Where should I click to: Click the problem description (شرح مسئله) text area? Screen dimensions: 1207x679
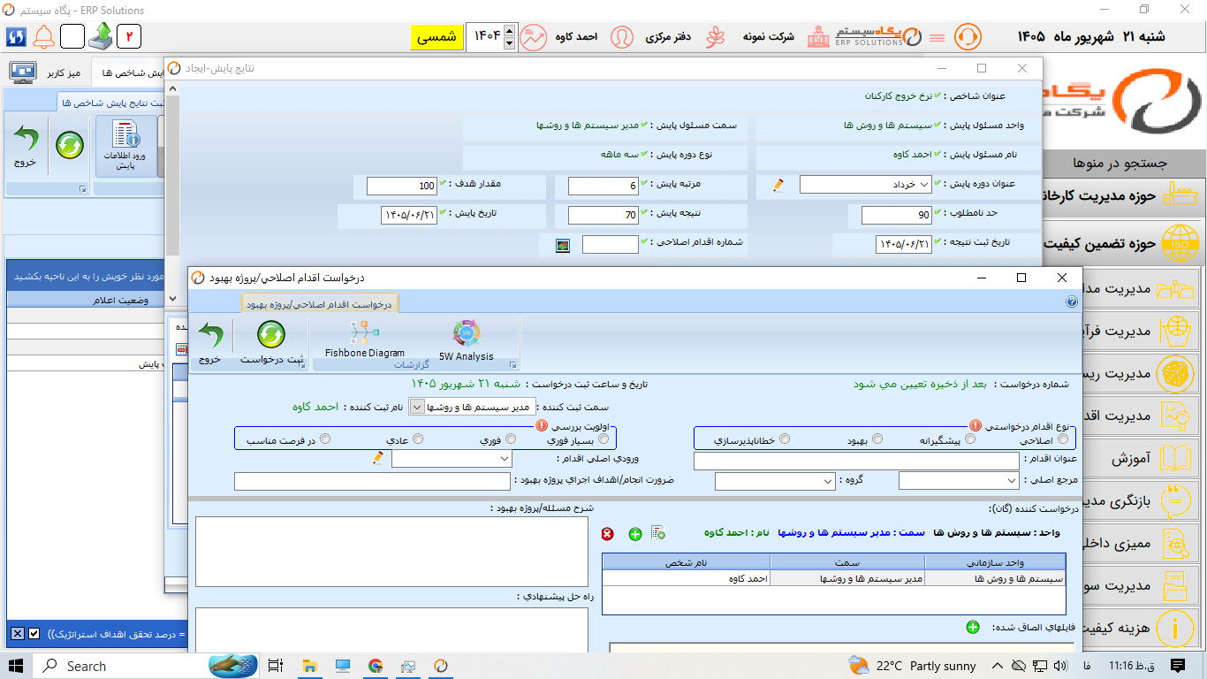(x=391, y=551)
